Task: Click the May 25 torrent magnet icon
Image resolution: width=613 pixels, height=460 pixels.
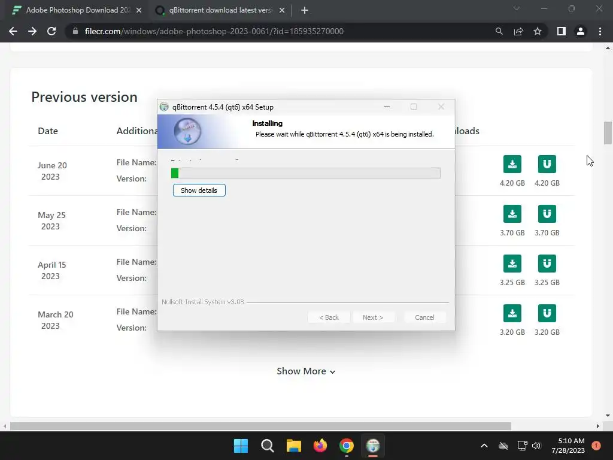Action: (x=547, y=214)
